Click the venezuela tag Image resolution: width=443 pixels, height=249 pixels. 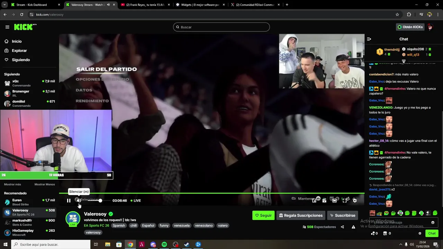pos(182,225)
